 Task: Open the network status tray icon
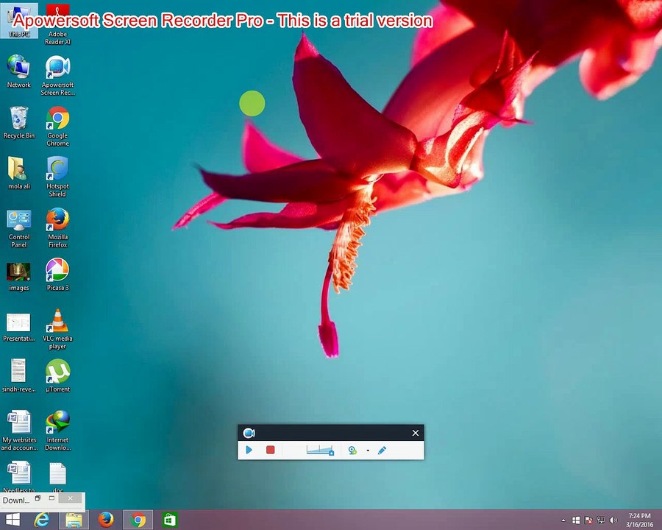[601, 520]
